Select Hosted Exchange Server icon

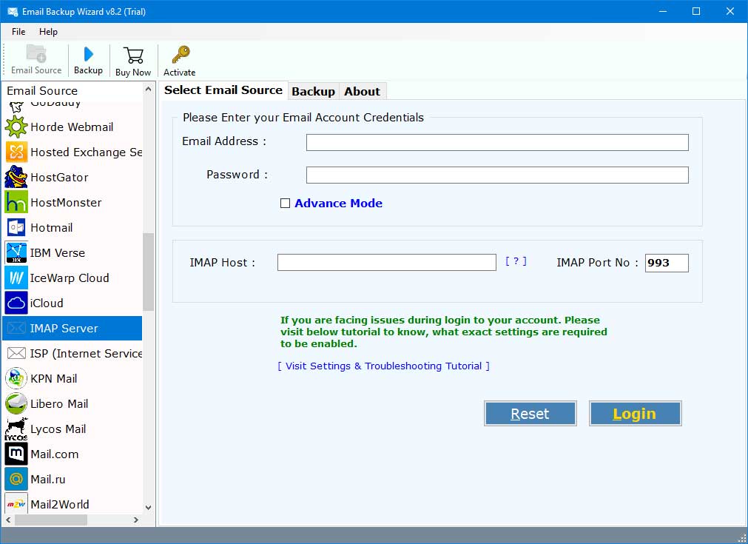coord(16,152)
